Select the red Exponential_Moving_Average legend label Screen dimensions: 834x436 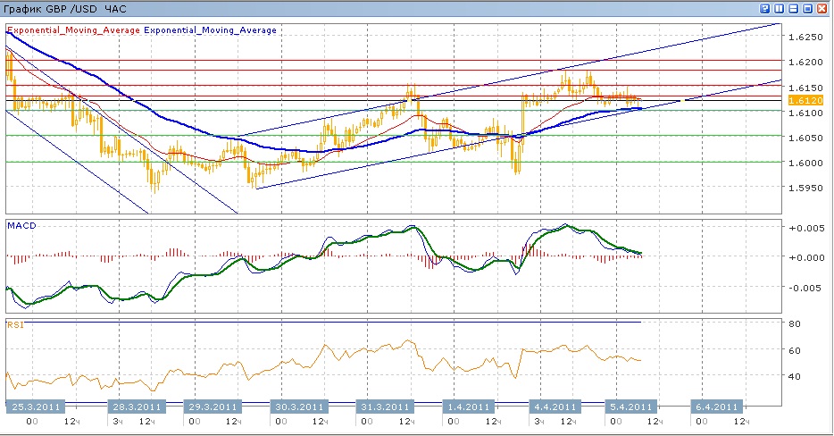pyautogui.click(x=73, y=29)
